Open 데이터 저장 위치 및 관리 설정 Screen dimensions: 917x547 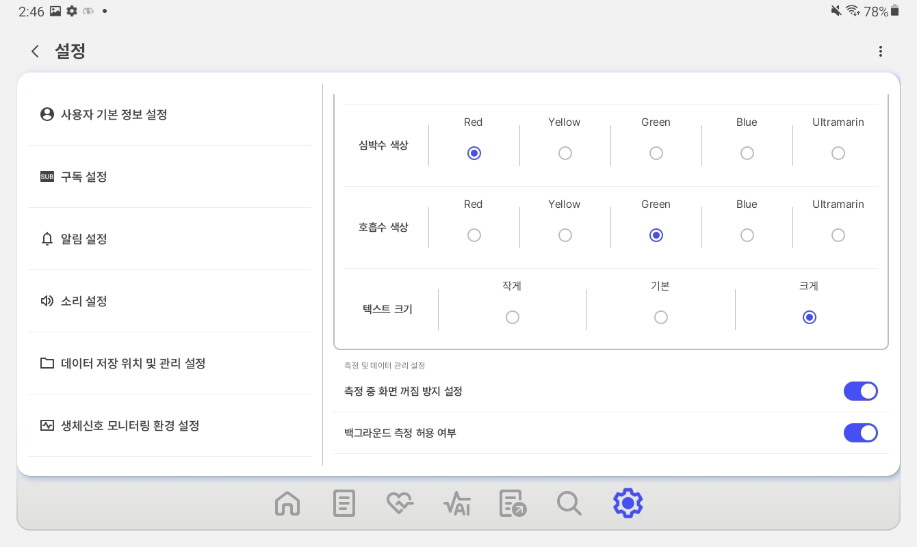pyautogui.click(x=170, y=363)
